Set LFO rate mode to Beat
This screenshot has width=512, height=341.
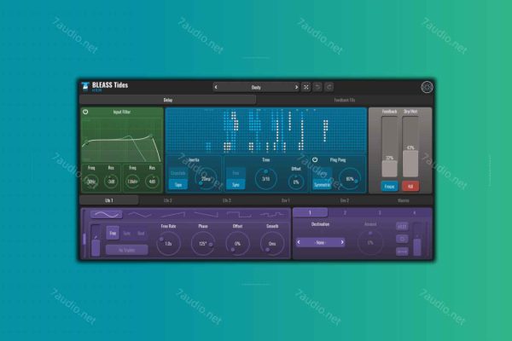point(141,234)
